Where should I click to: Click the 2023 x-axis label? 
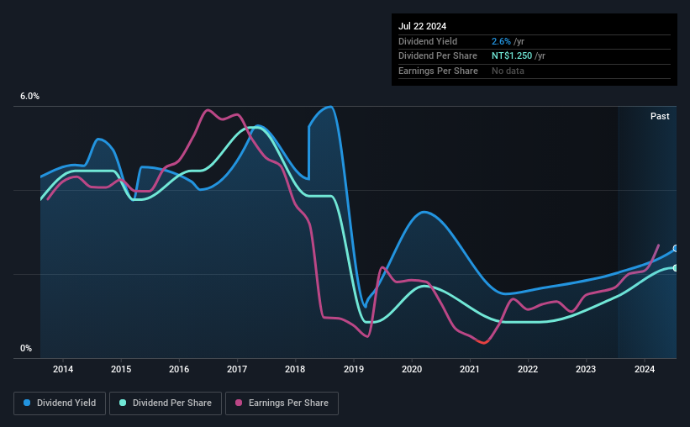point(586,369)
